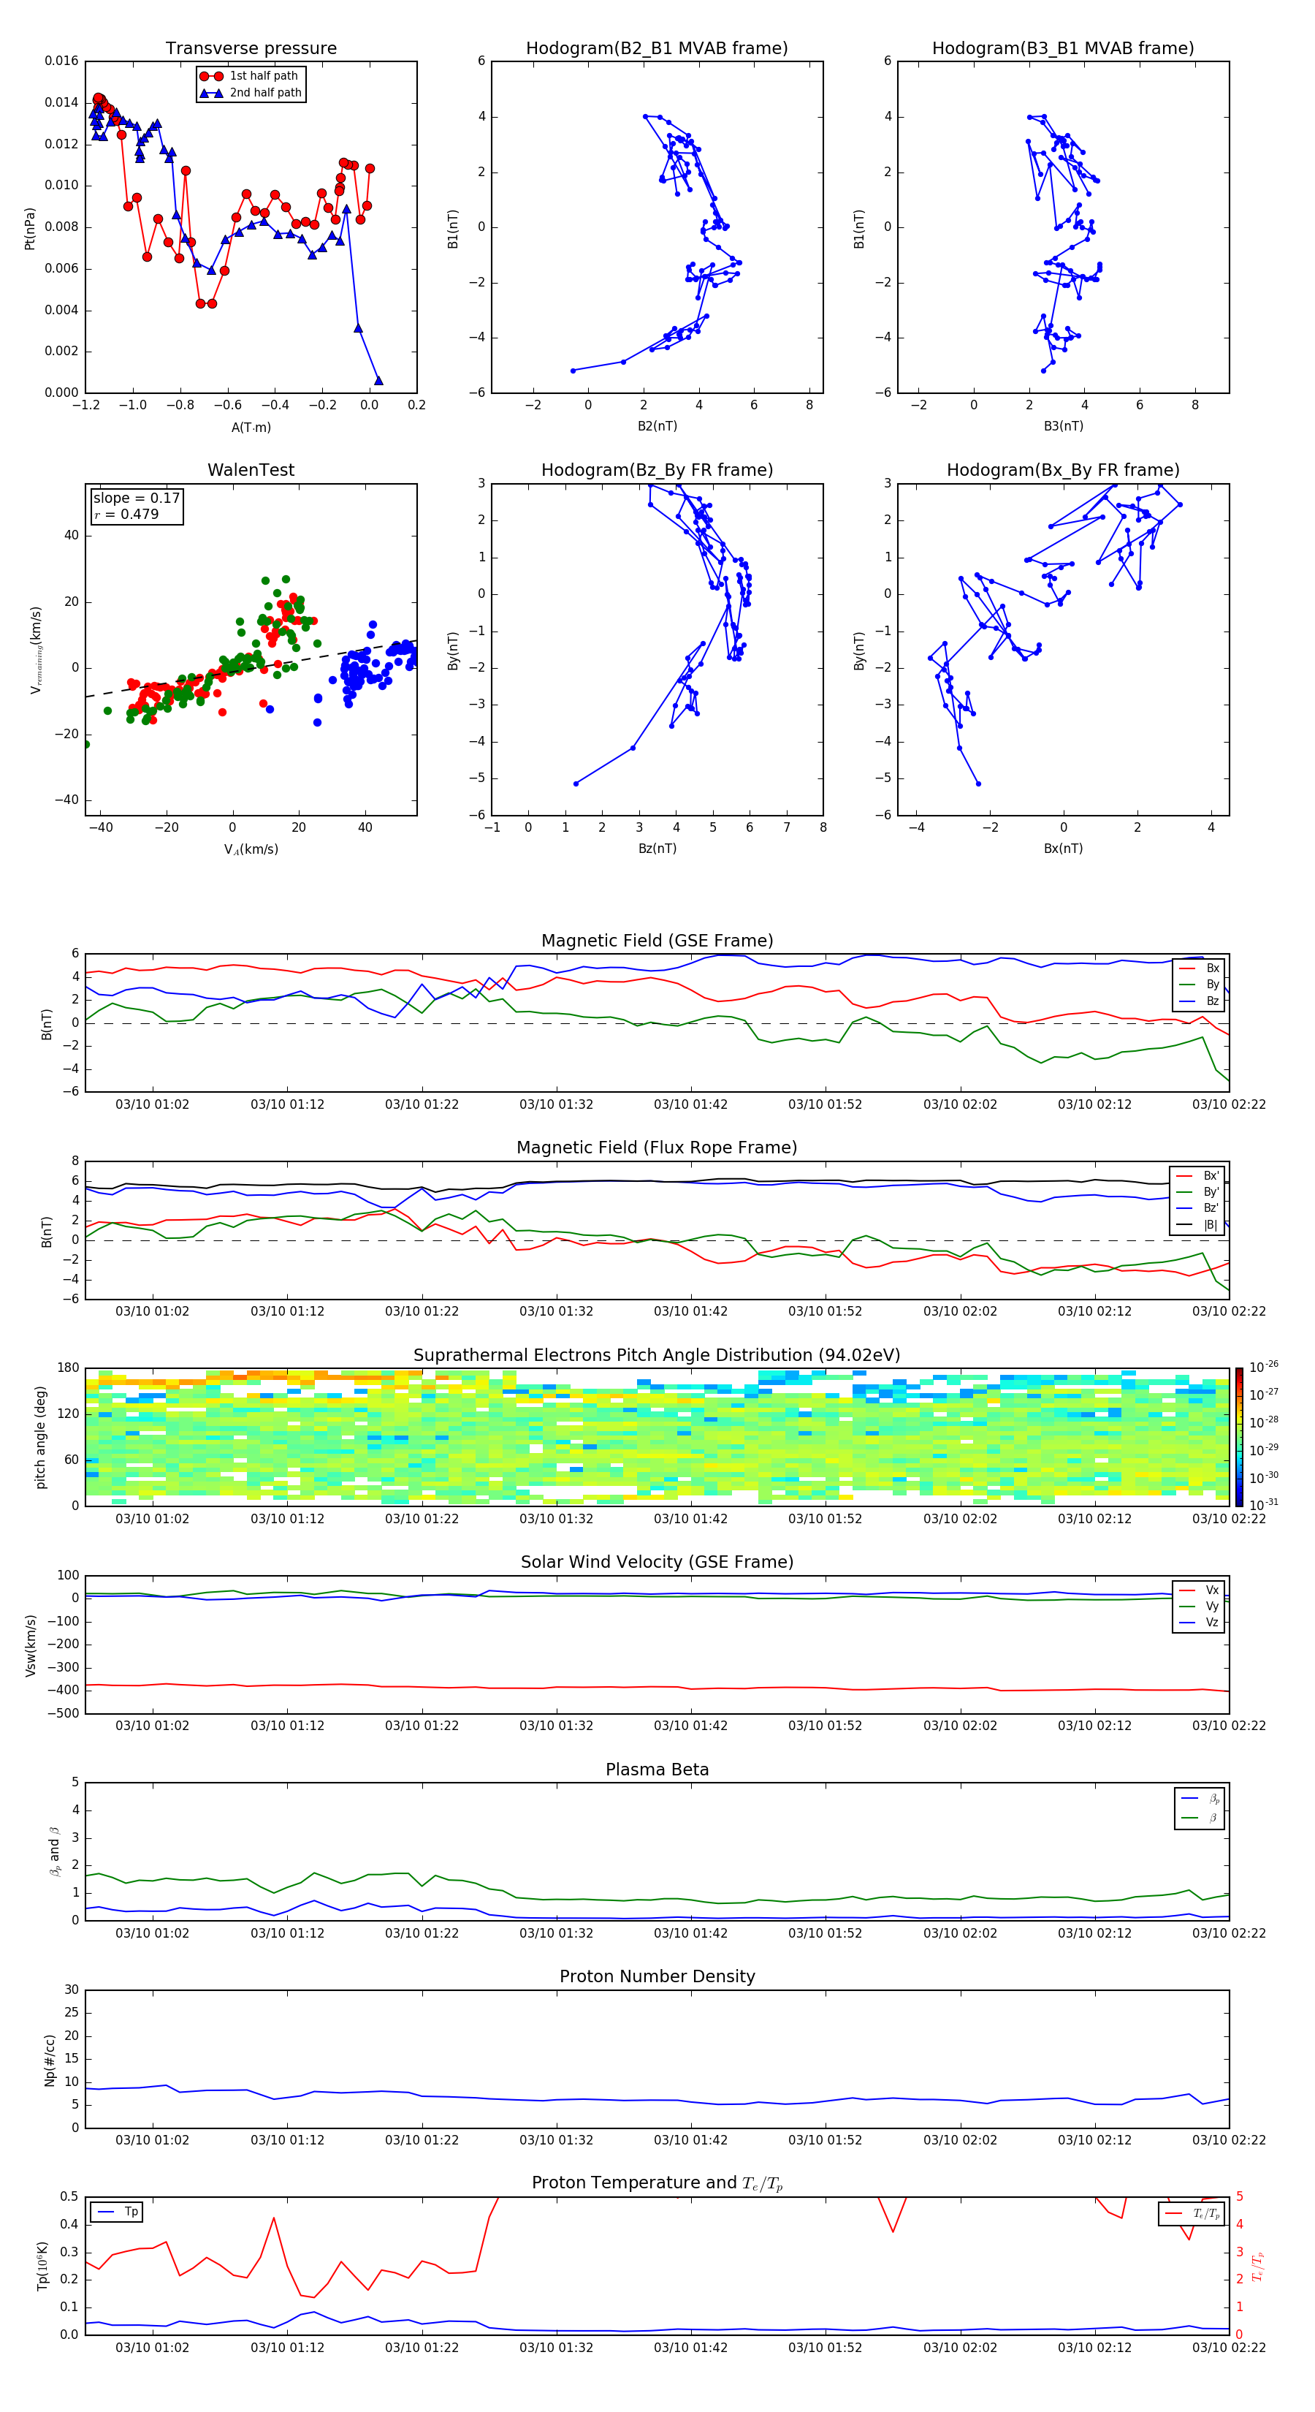Click the "Hodogram(Bx_By FR frame)" title
Viewport: 1315px width, 2412px height.
tap(1063, 470)
